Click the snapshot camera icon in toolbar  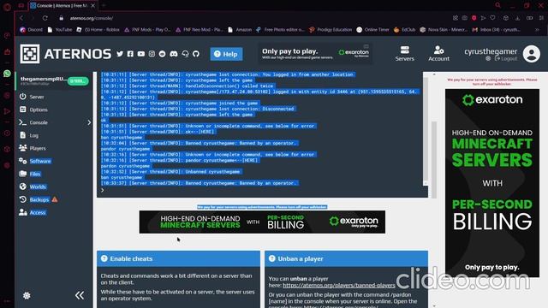[x=464, y=18]
